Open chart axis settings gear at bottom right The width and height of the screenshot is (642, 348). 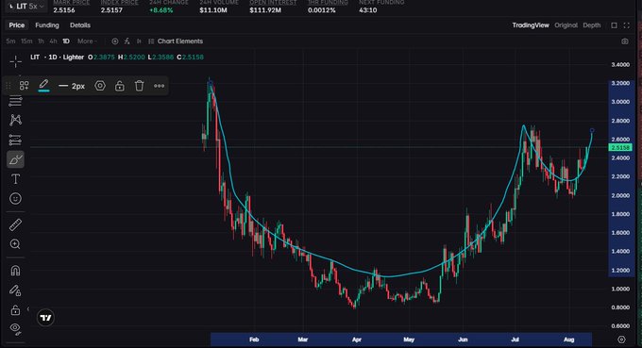[621, 340]
